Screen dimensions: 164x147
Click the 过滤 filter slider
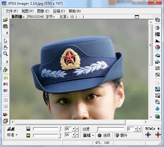(x=110, y=129)
